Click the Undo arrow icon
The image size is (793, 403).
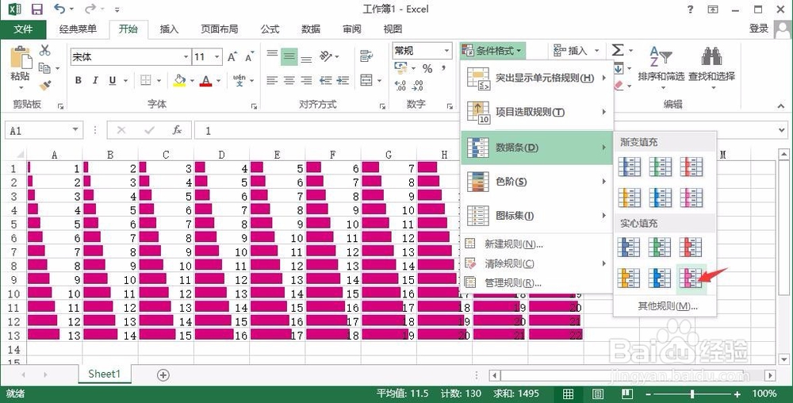59,9
